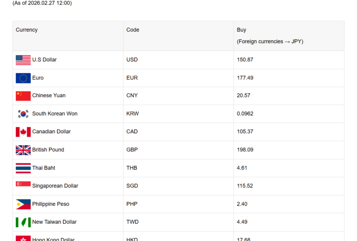
Task: Click the South Korean flag icon
Action: click(23, 114)
